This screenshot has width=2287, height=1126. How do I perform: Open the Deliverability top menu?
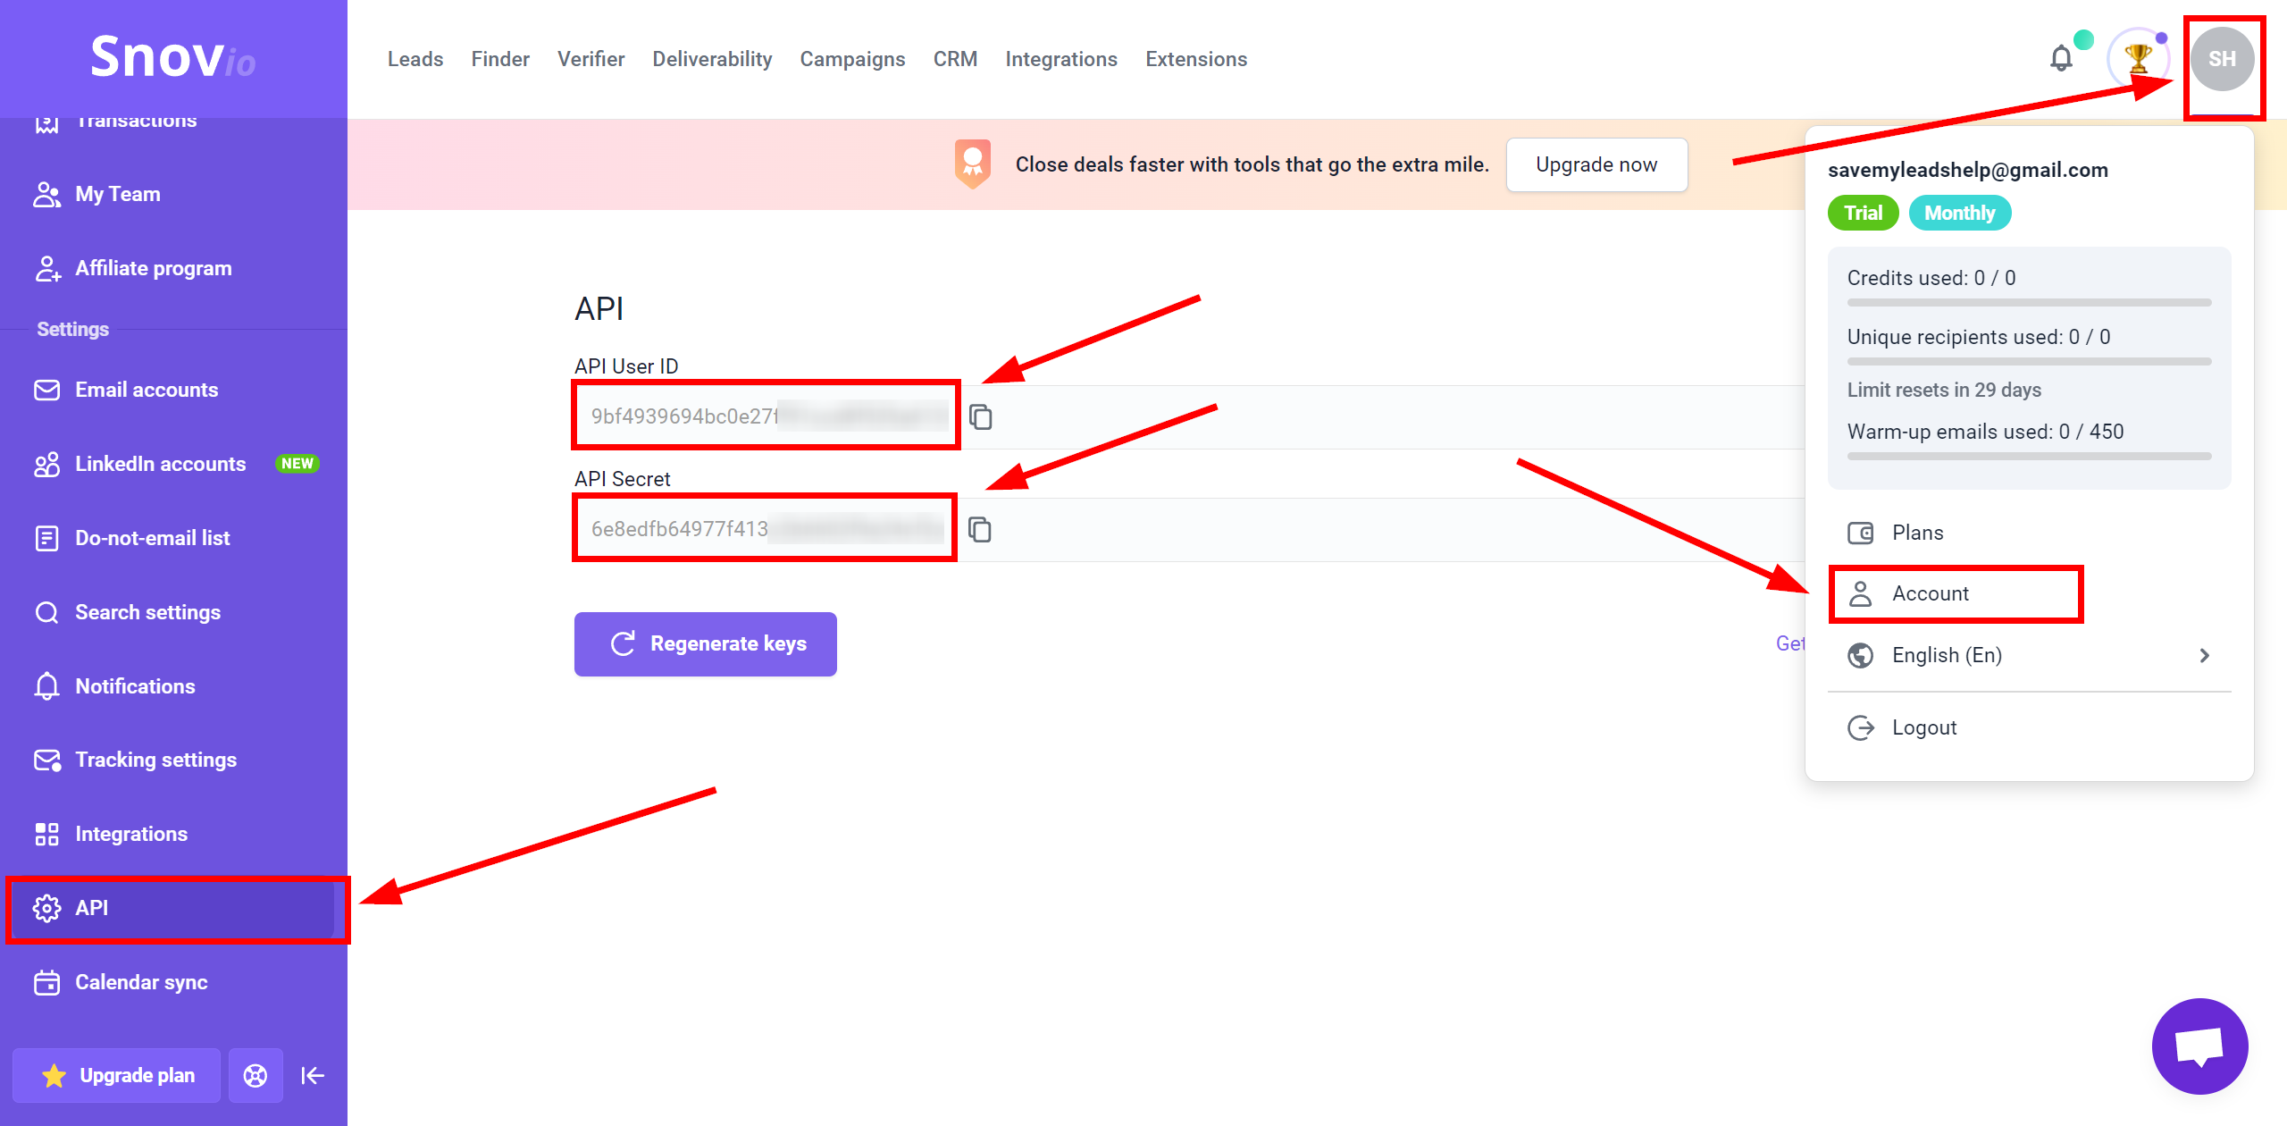[713, 59]
